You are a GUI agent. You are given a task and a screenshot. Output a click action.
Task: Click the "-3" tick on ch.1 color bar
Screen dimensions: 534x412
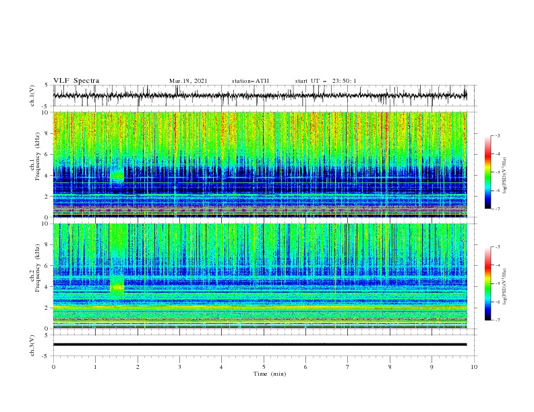click(497, 136)
